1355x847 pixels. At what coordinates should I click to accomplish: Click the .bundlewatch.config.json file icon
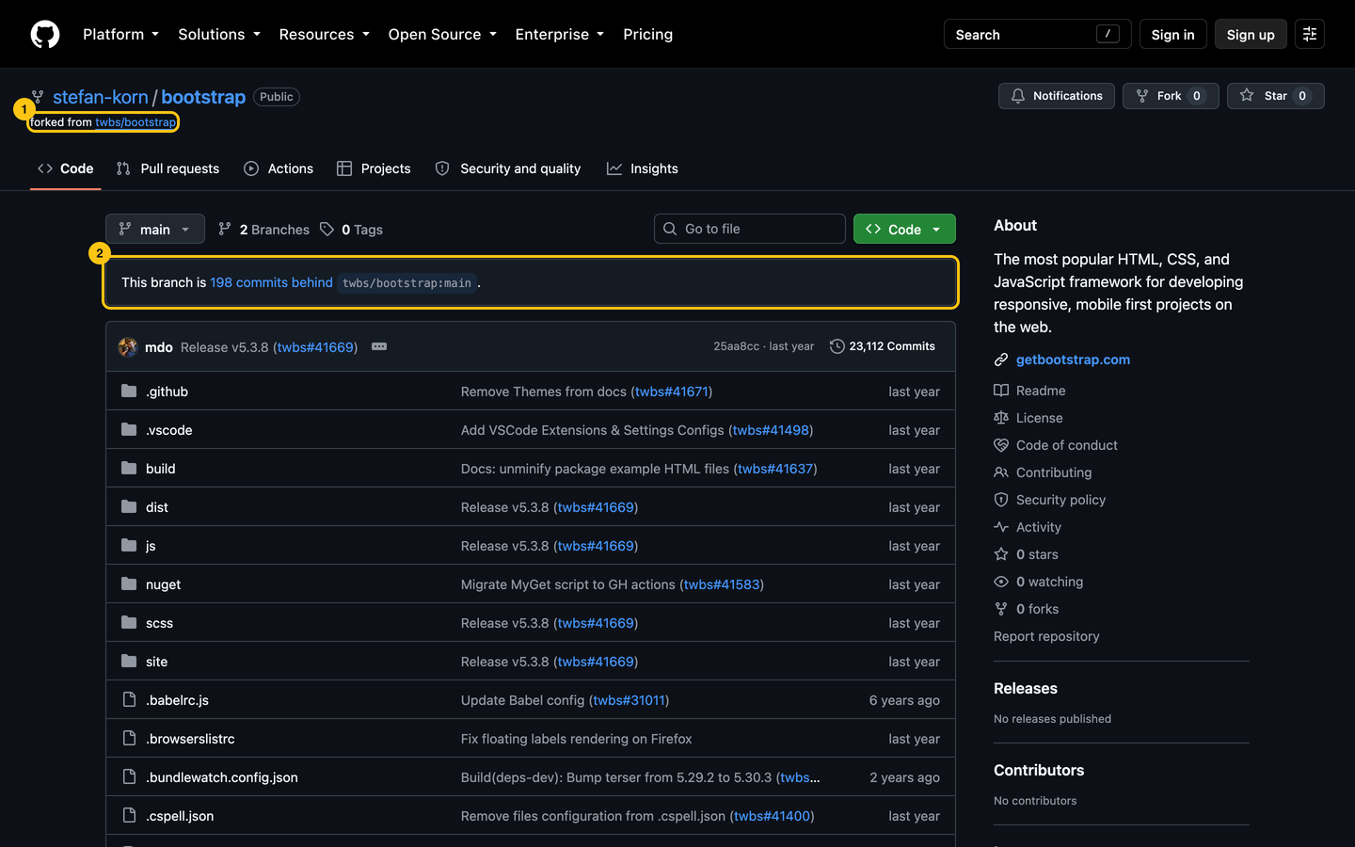point(129,776)
